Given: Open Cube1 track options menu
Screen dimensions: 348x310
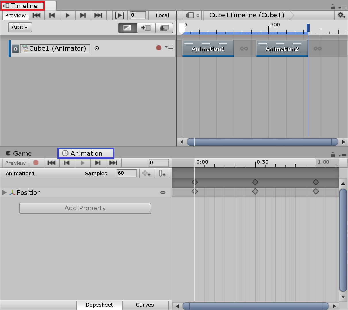Looking at the screenshot, I should (169, 47).
